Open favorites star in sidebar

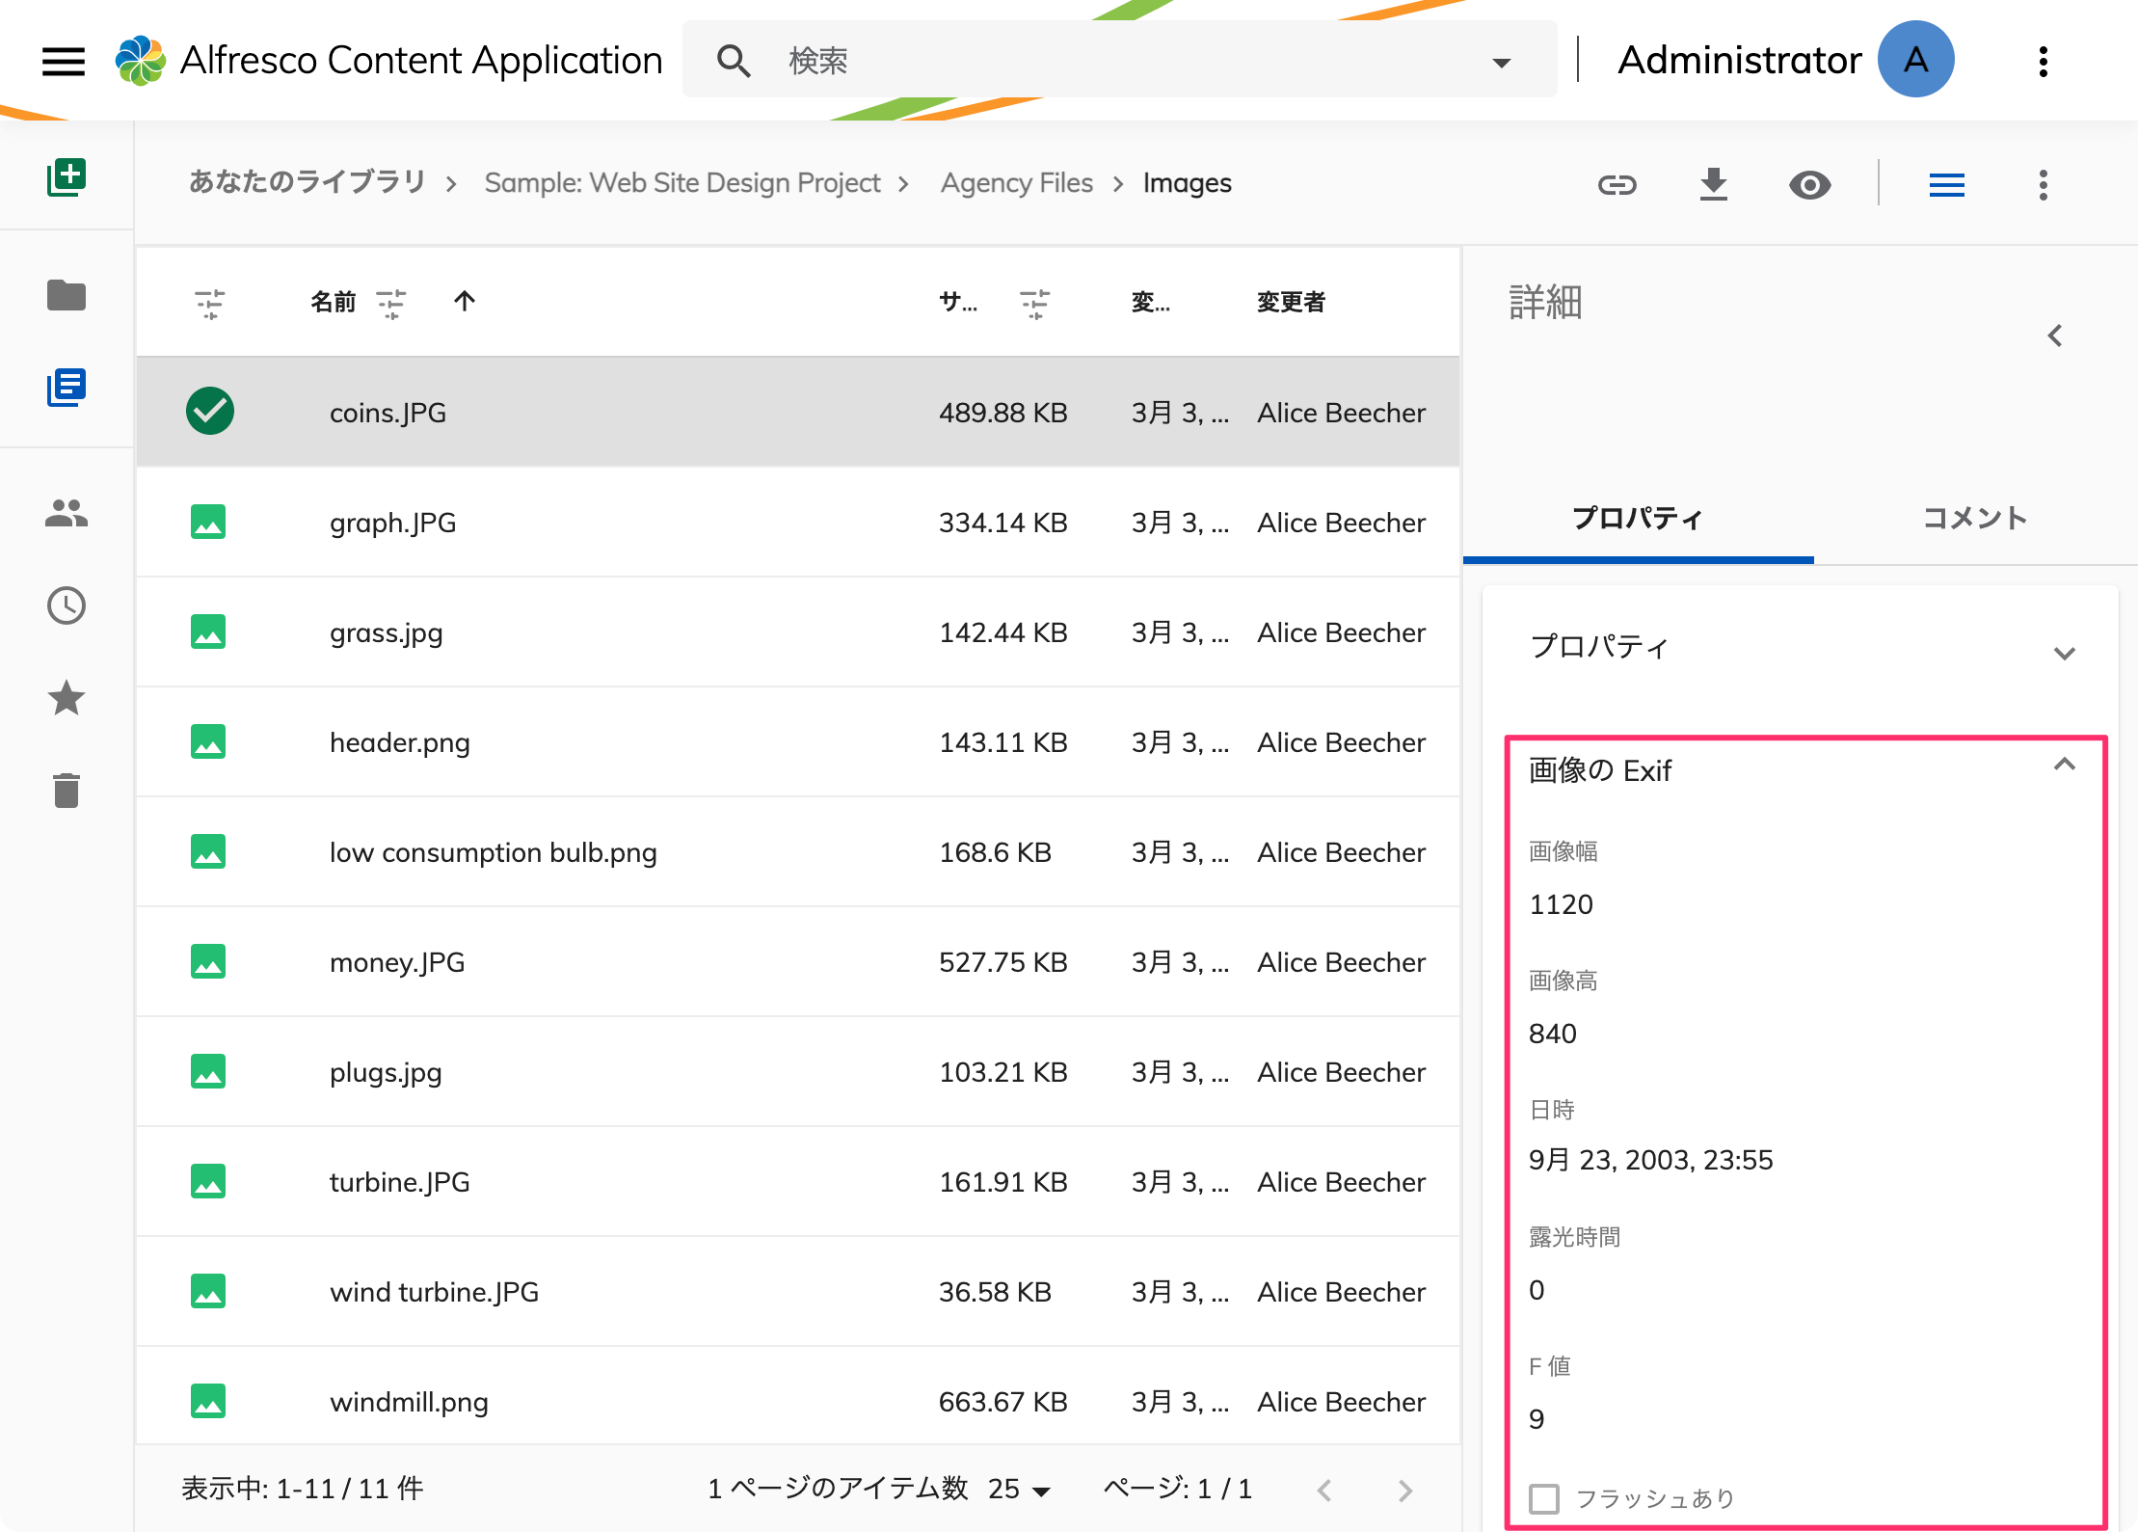coord(67,698)
